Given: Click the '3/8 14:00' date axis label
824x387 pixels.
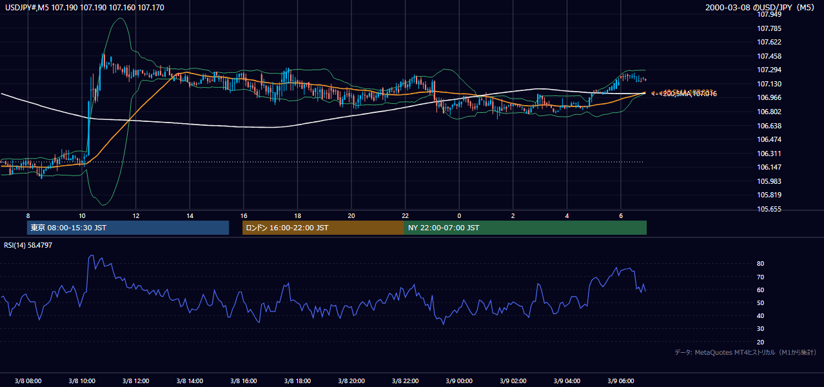Looking at the screenshot, I should (x=190, y=381).
